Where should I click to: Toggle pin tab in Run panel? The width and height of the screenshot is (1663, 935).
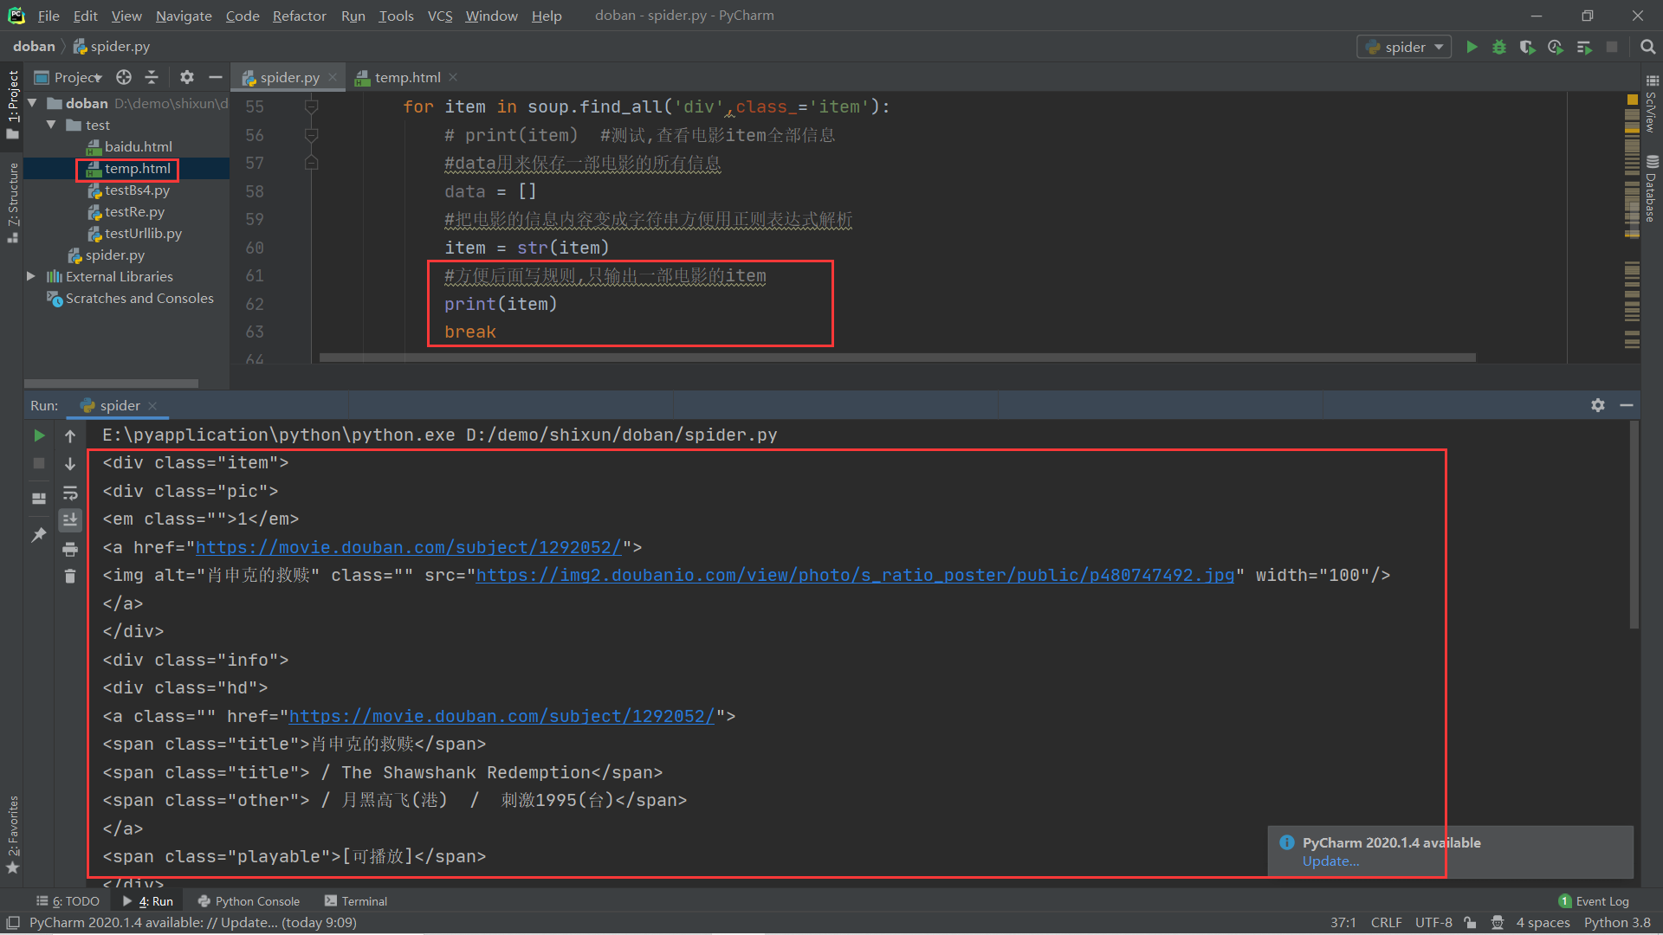39,535
